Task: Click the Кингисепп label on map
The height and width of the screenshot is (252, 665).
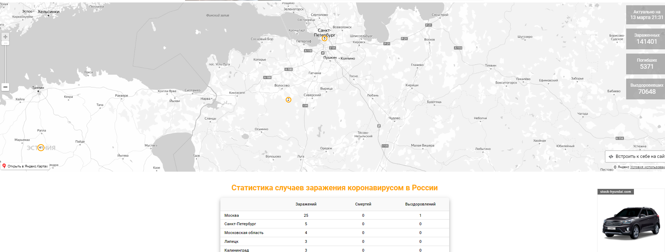Action: click(237, 93)
